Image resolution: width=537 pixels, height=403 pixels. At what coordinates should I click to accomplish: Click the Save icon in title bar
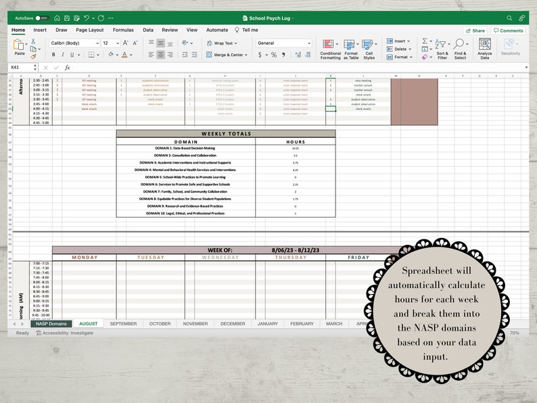pos(67,18)
